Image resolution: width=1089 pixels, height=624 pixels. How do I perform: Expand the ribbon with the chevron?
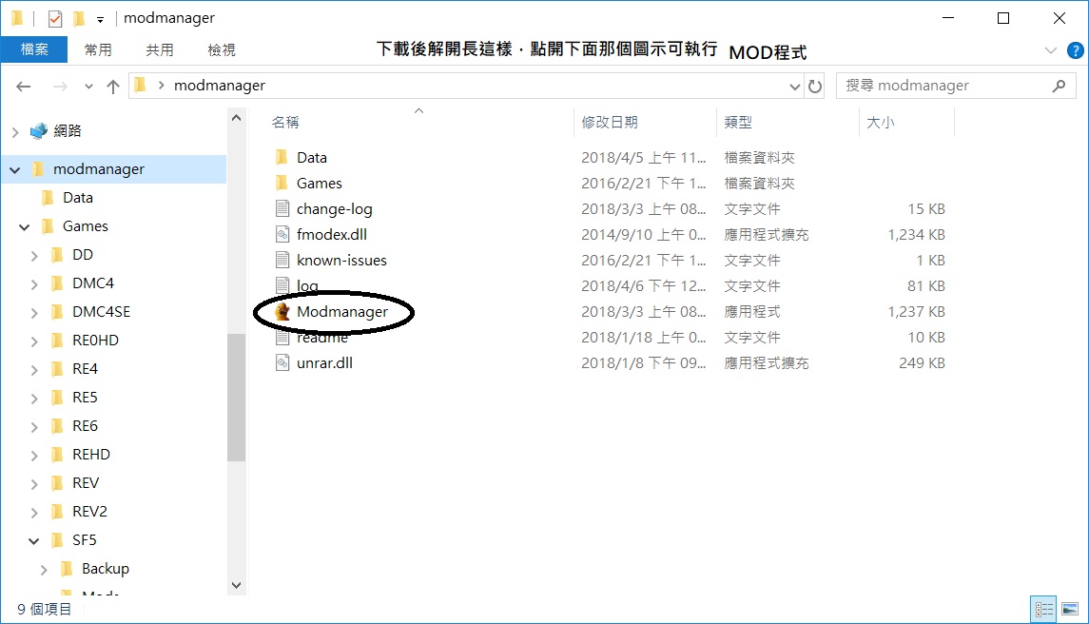click(1050, 50)
